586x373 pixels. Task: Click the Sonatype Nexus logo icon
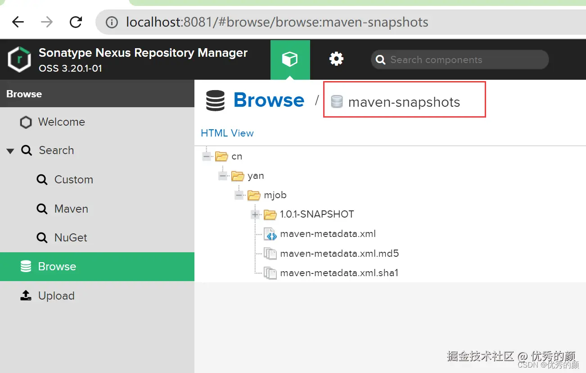pos(19,59)
